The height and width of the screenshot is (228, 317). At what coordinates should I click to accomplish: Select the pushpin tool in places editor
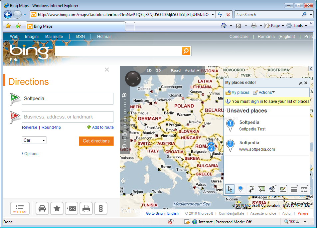tap(240, 189)
